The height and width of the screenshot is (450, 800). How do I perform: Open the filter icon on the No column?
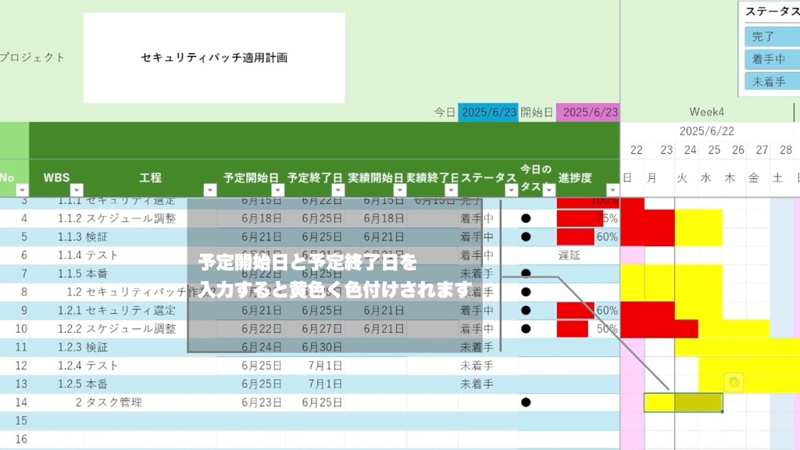(21, 189)
